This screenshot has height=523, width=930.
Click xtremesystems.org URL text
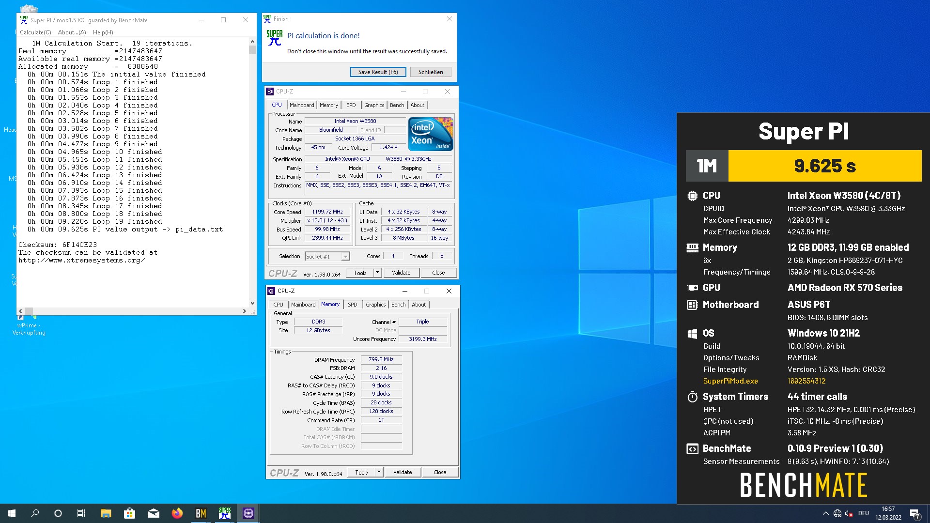click(x=82, y=261)
